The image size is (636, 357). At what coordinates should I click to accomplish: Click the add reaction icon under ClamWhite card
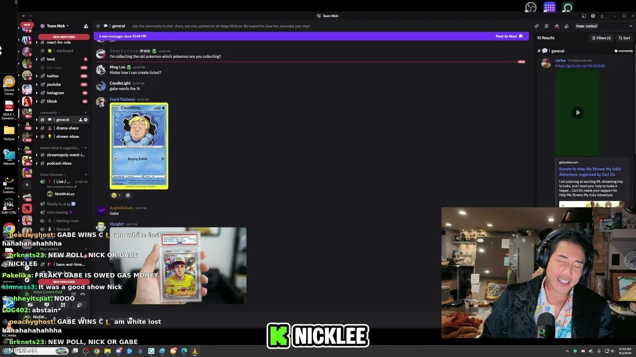tap(128, 195)
